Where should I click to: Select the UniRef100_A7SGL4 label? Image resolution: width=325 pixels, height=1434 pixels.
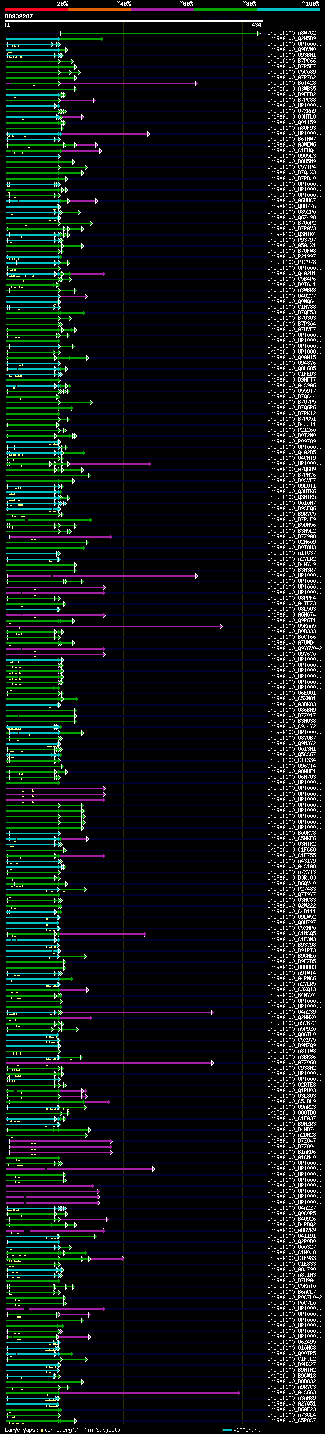coord(291,1415)
